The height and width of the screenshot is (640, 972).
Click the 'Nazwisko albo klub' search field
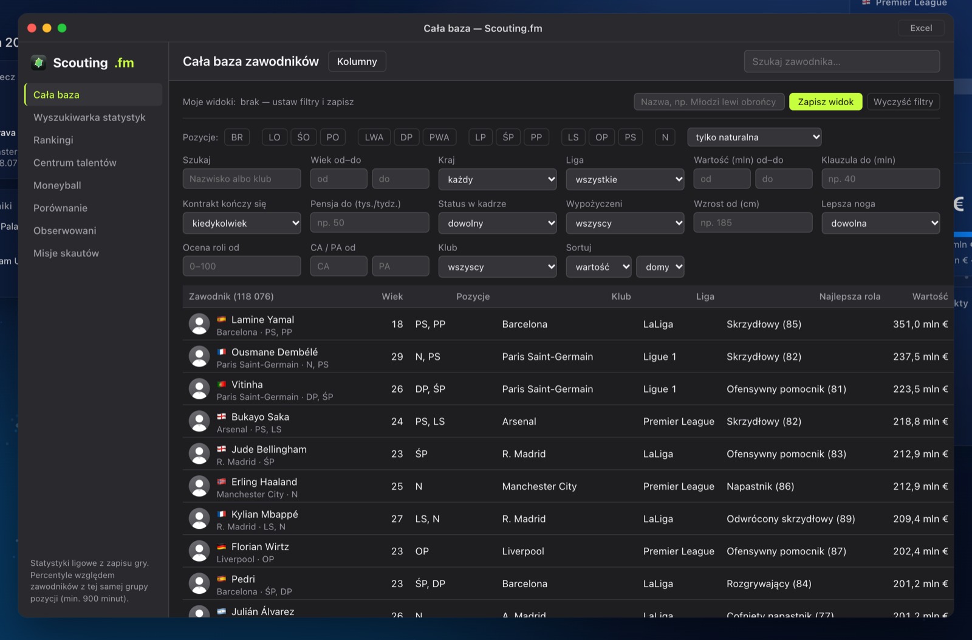click(x=242, y=179)
